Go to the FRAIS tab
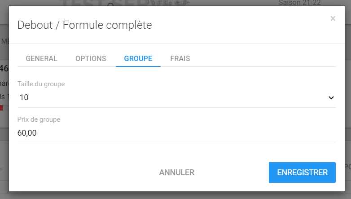The image size is (351, 199). pyautogui.click(x=180, y=58)
